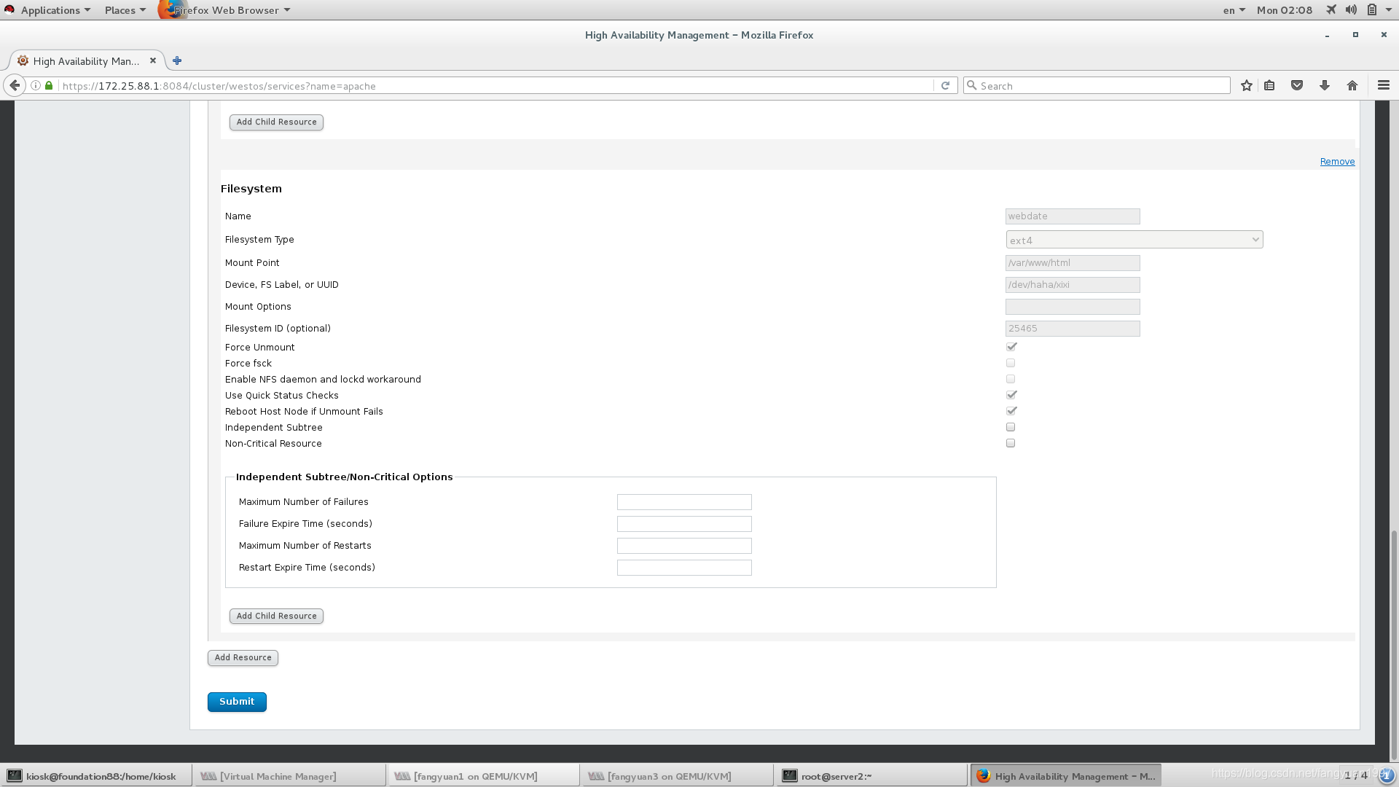The height and width of the screenshot is (787, 1399).
Task: Toggle the Force Unmount checkbox
Action: pyautogui.click(x=1011, y=347)
